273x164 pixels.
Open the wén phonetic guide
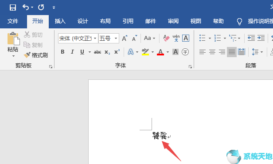176,38
